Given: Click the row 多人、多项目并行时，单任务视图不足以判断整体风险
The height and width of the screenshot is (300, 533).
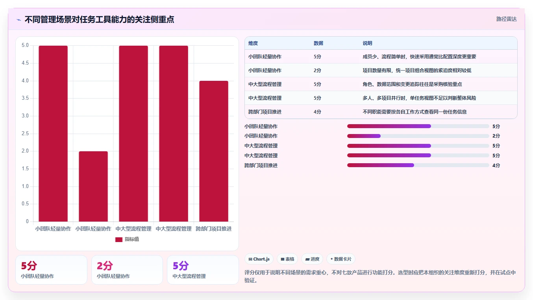Looking at the screenshot, I should pyautogui.click(x=381, y=98).
